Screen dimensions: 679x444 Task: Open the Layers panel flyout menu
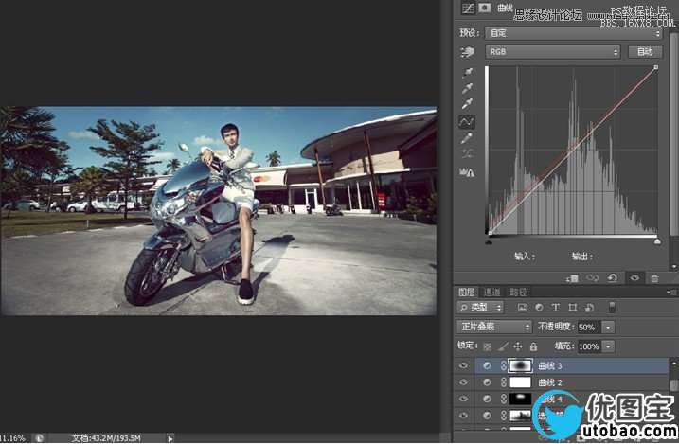tap(671, 293)
